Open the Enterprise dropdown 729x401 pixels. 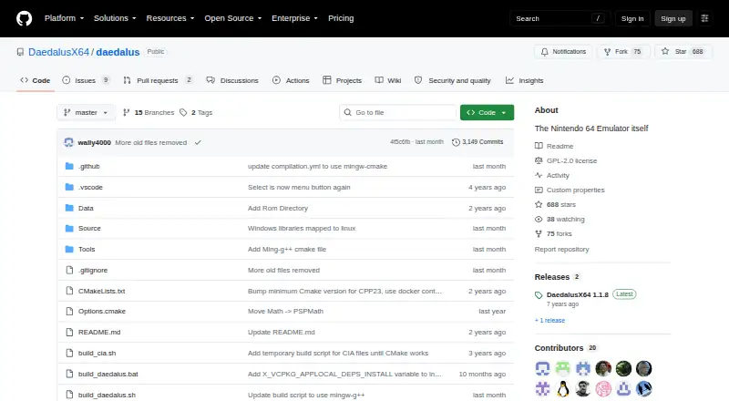pos(294,18)
